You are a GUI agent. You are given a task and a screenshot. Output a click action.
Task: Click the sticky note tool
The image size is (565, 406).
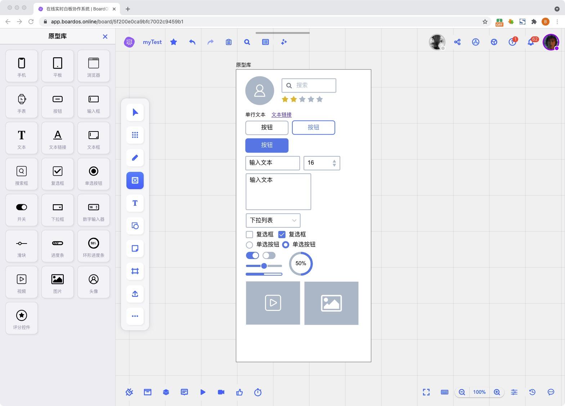point(135,249)
